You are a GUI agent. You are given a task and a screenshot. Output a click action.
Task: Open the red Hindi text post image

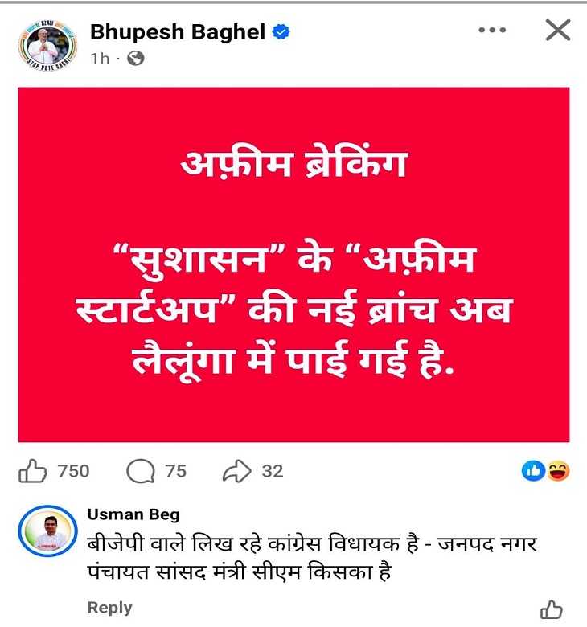click(293, 264)
